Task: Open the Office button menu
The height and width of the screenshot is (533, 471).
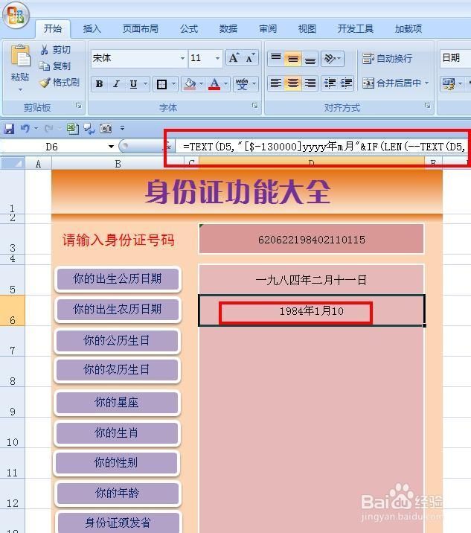Action: click(16, 16)
